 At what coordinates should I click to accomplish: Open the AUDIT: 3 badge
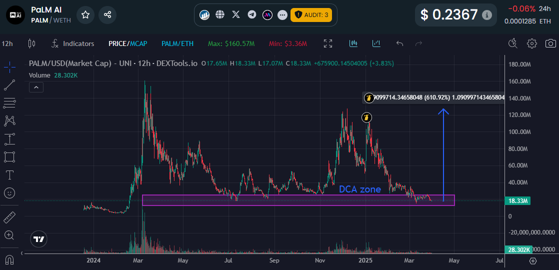(311, 14)
